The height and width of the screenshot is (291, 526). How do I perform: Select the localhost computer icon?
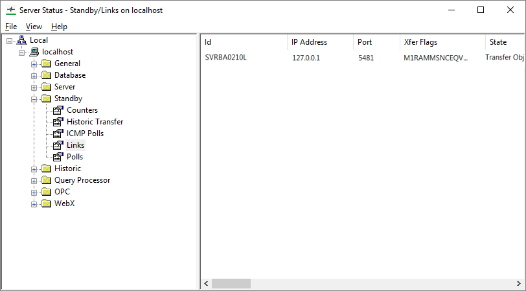[x=34, y=52]
